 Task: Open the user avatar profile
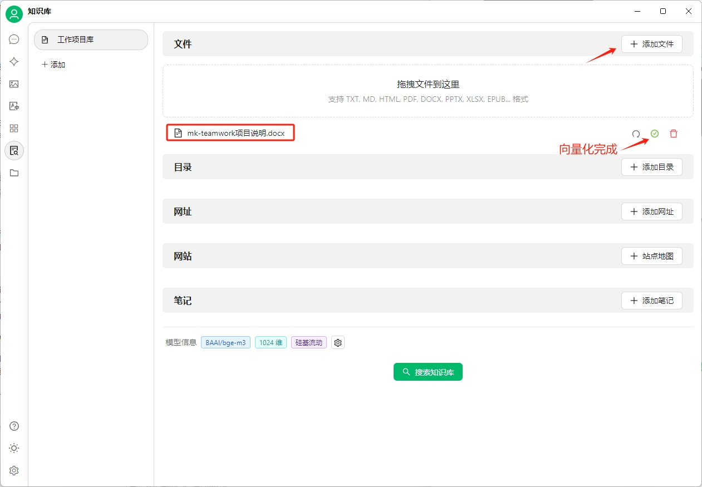(14, 14)
